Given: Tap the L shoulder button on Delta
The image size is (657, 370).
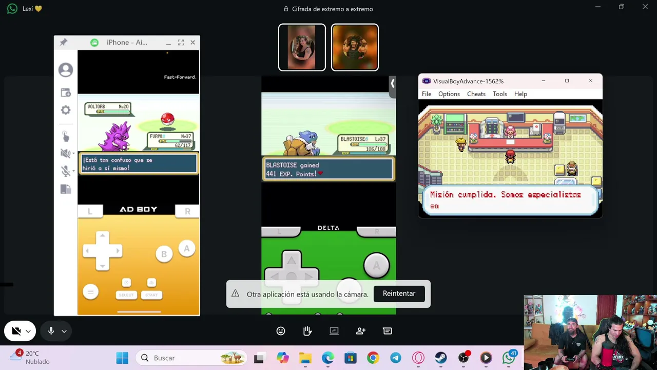Looking at the screenshot, I should pos(281,232).
